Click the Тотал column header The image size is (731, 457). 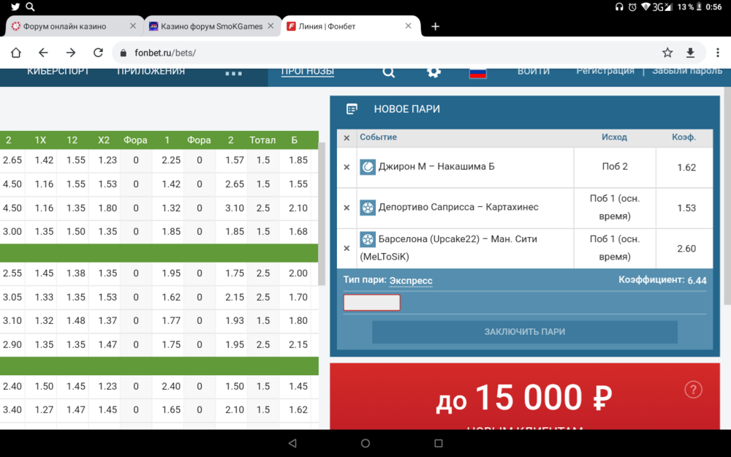click(x=262, y=140)
